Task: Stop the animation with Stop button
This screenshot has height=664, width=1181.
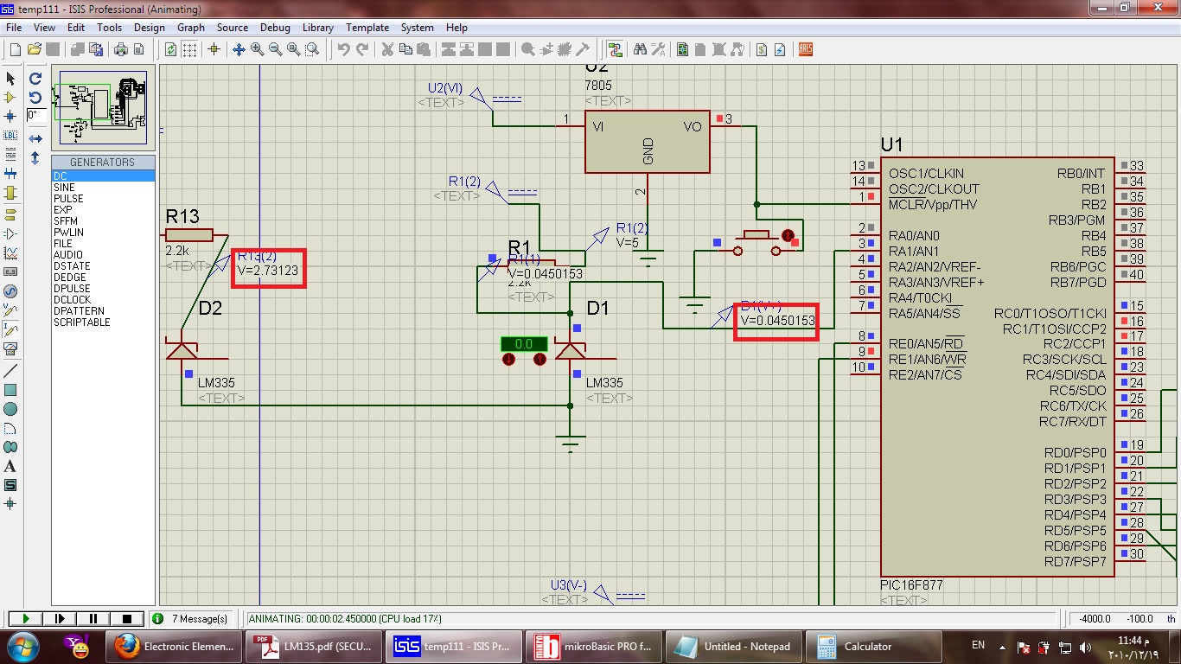Action: coord(127,618)
